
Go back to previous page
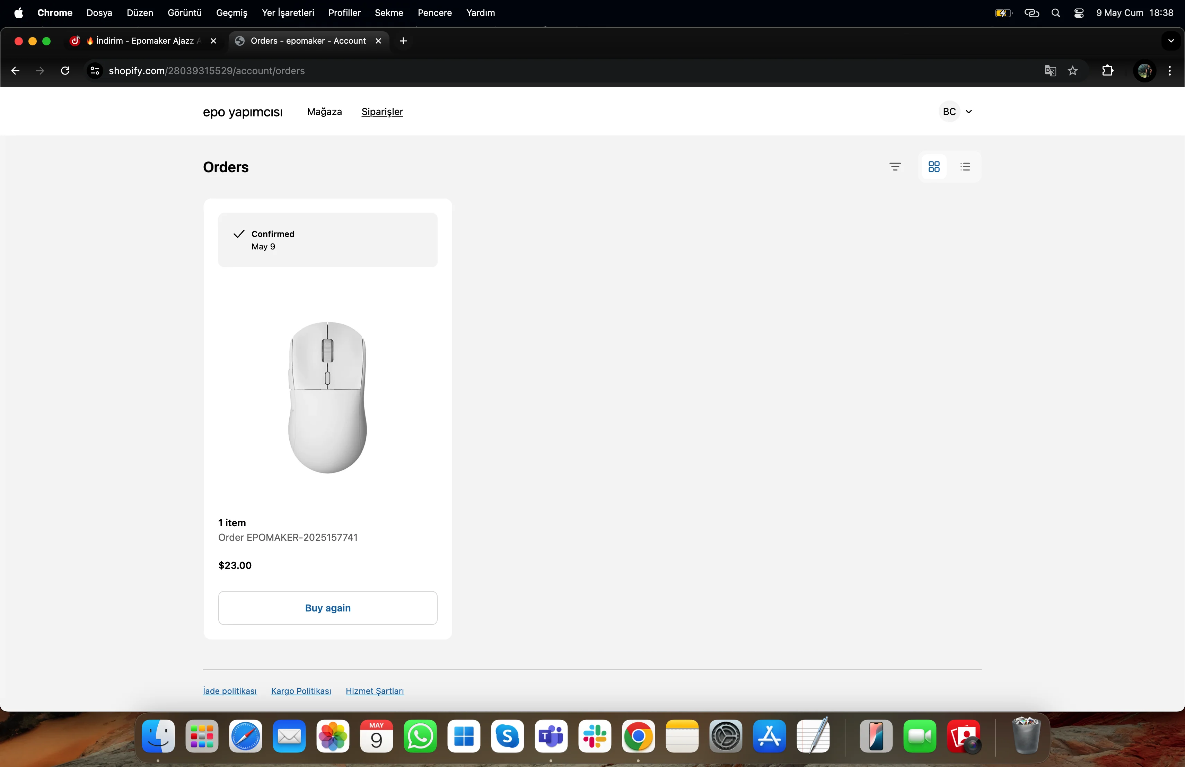tap(16, 71)
